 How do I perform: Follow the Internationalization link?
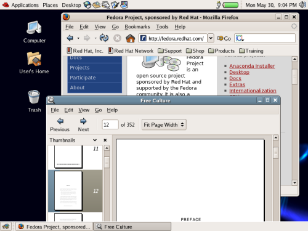pyautogui.click(x=253, y=91)
